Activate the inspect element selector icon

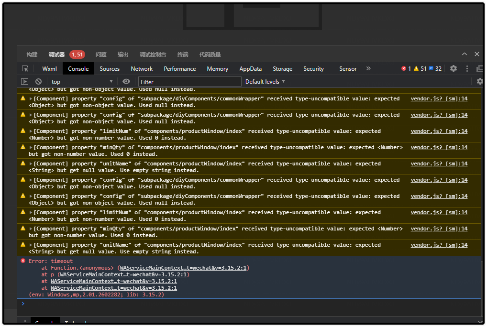tap(25, 69)
